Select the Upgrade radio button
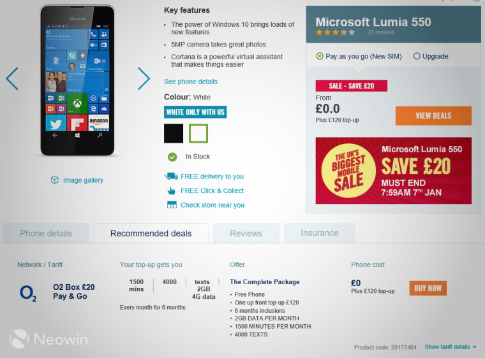 (417, 56)
